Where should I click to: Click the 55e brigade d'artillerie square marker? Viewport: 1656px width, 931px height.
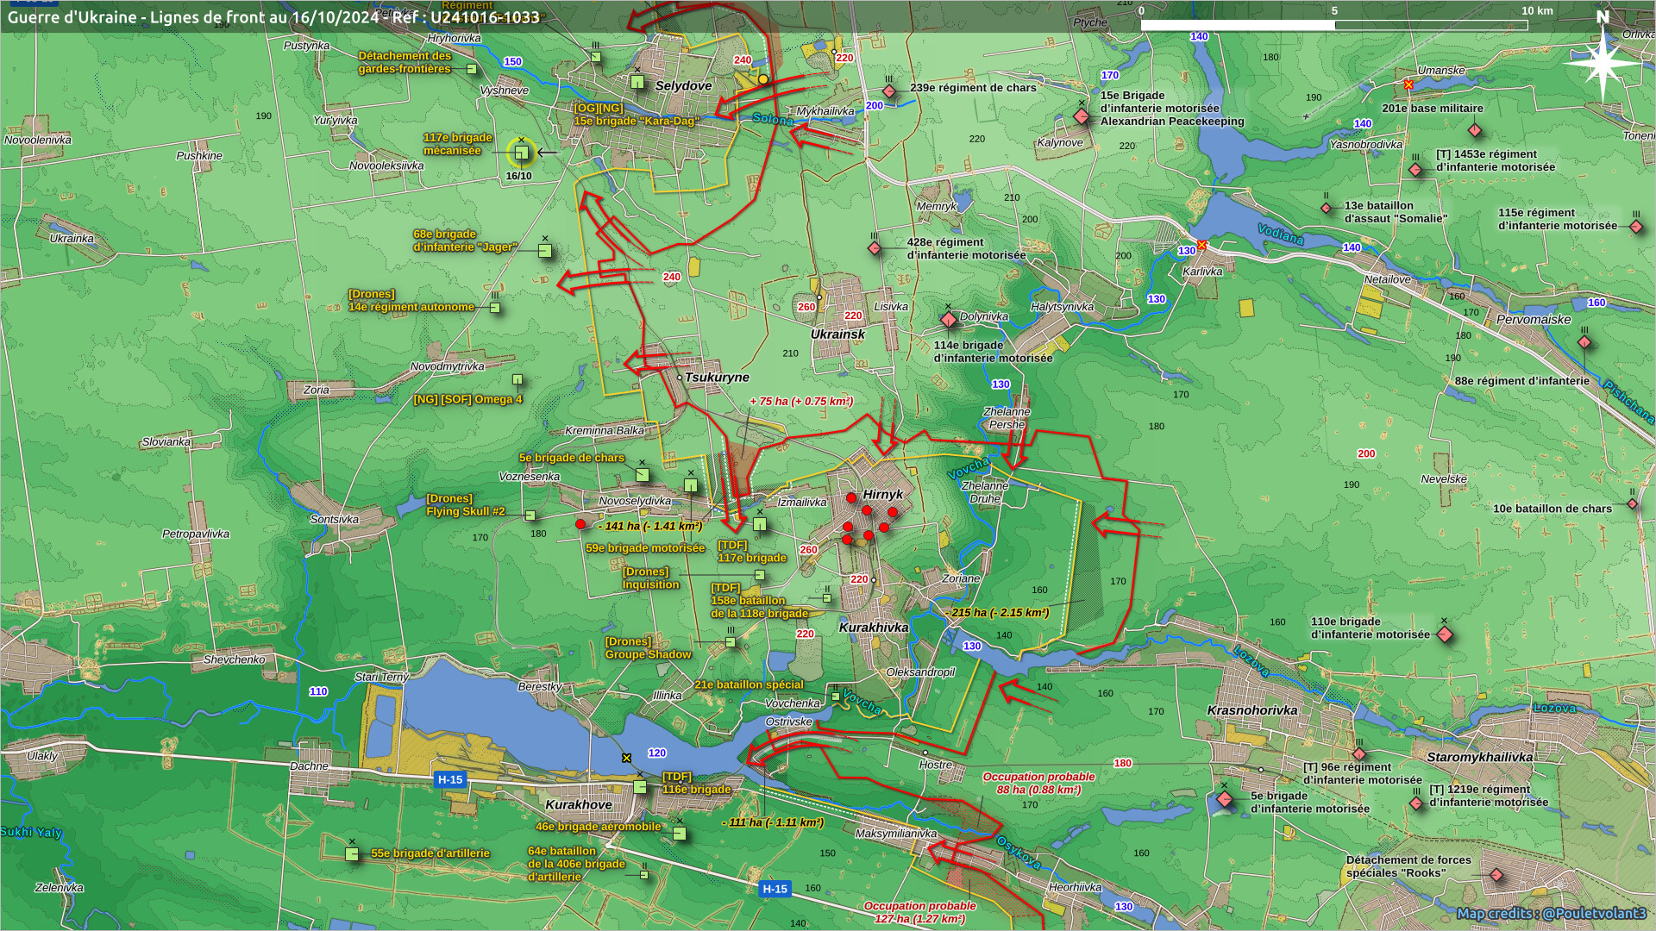[352, 854]
